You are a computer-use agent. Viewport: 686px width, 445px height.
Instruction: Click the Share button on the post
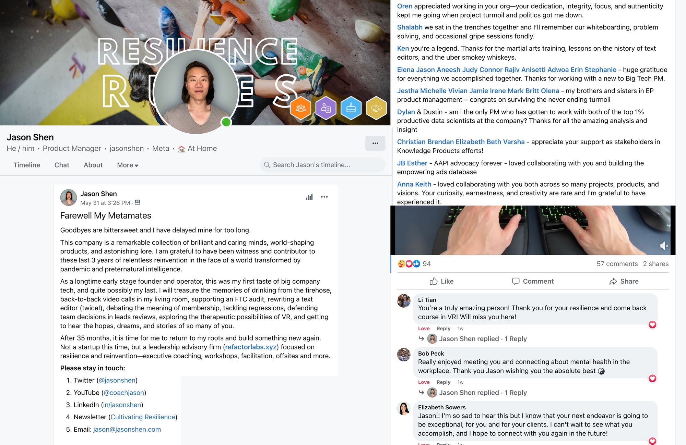tap(624, 281)
